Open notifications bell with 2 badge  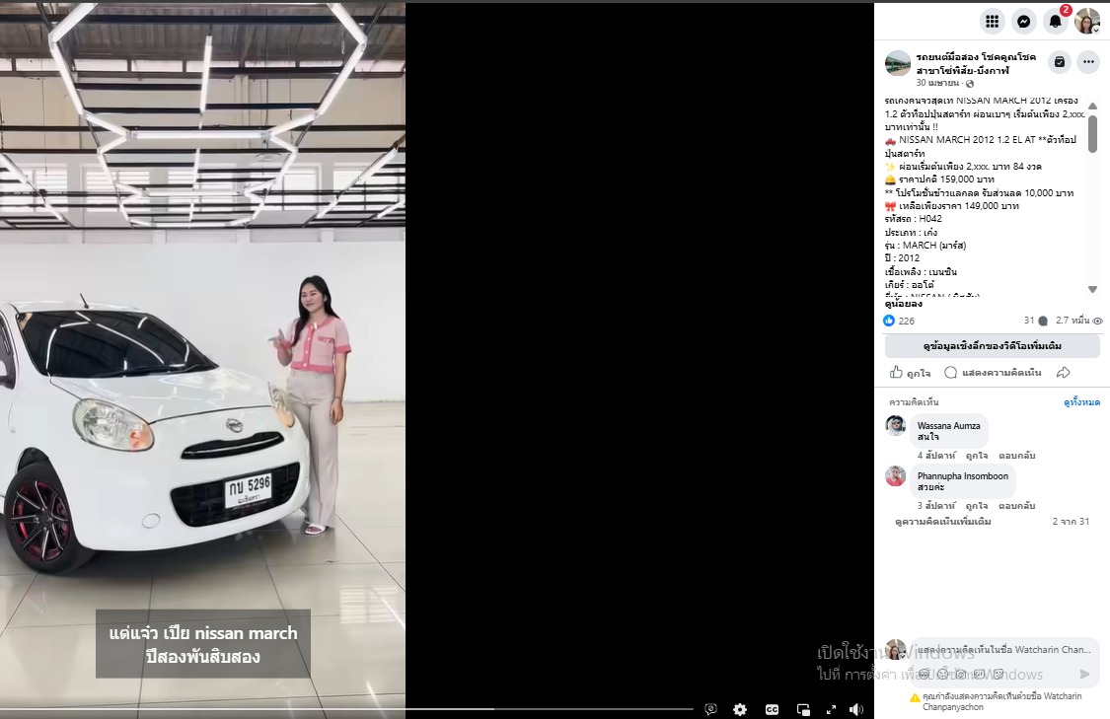[1056, 22]
